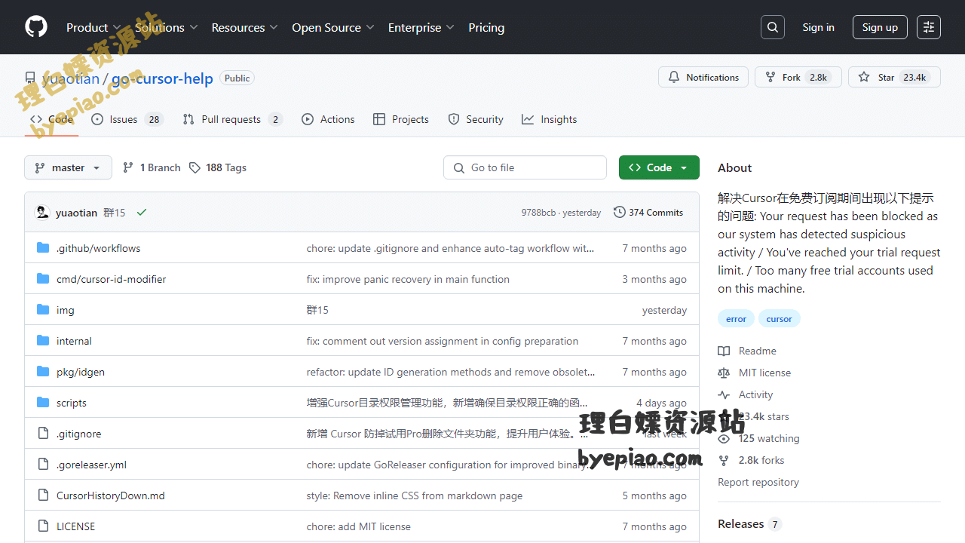Open commit 'chore: add MIT license'
Viewport: 965px width, 543px height.
(359, 526)
